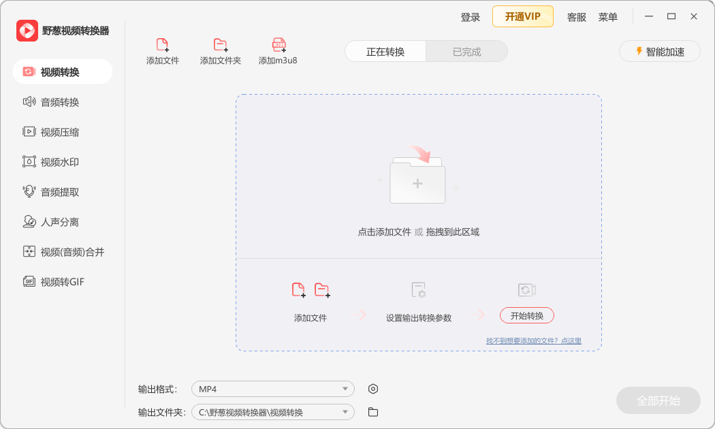Open output format settings gear

[x=372, y=388]
